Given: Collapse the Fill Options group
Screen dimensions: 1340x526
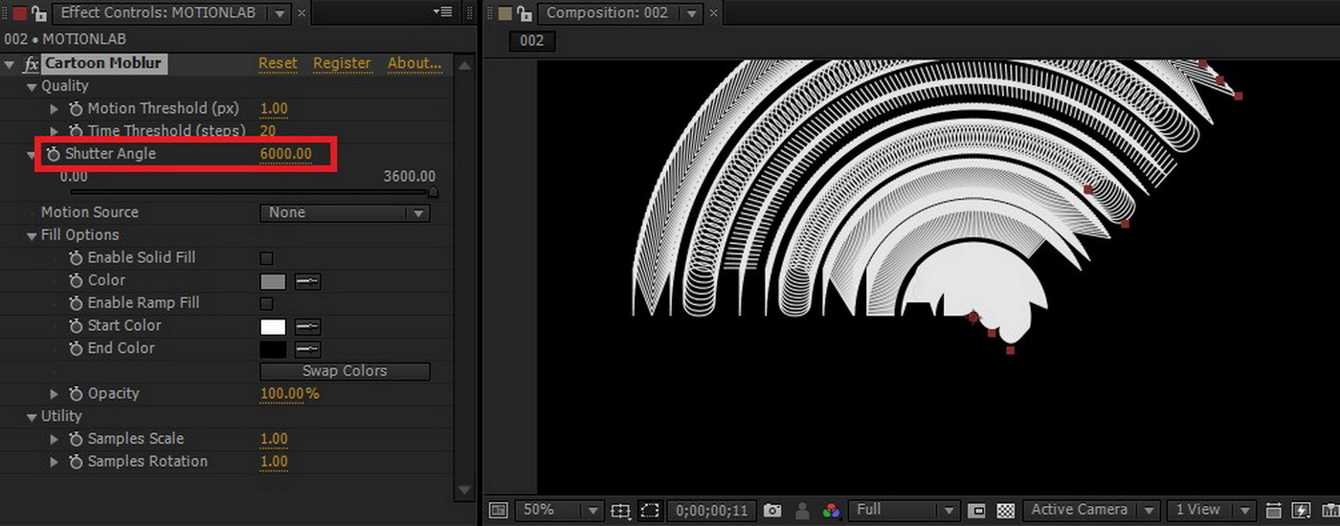Looking at the screenshot, I should 33,235.
